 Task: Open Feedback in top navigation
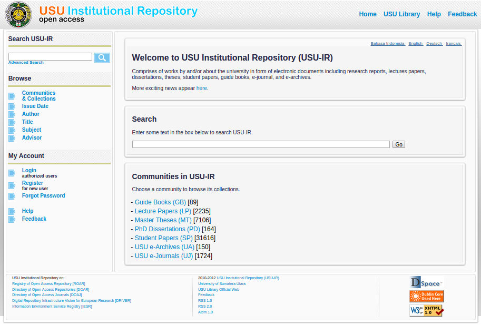tap(462, 14)
